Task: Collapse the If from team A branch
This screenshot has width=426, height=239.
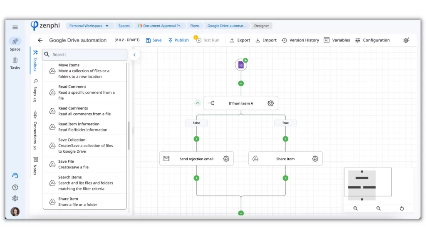Action: tap(198, 103)
